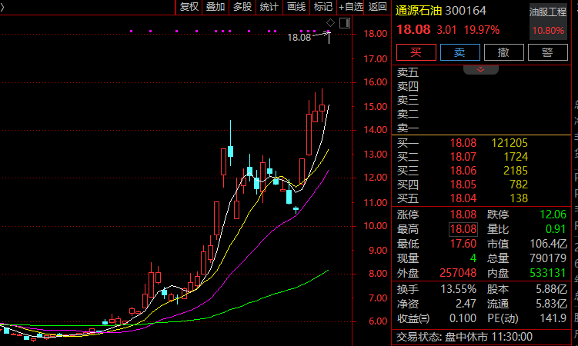The image size is (578, 346).
Task: Open the 叠加 overlay option
Action: [215, 7]
